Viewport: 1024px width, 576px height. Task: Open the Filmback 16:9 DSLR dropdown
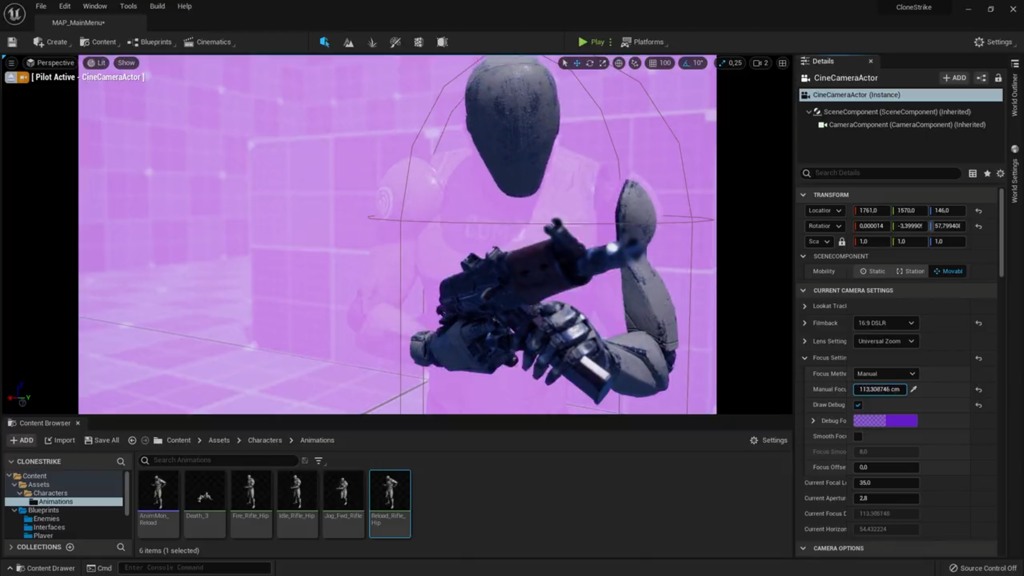(x=885, y=323)
